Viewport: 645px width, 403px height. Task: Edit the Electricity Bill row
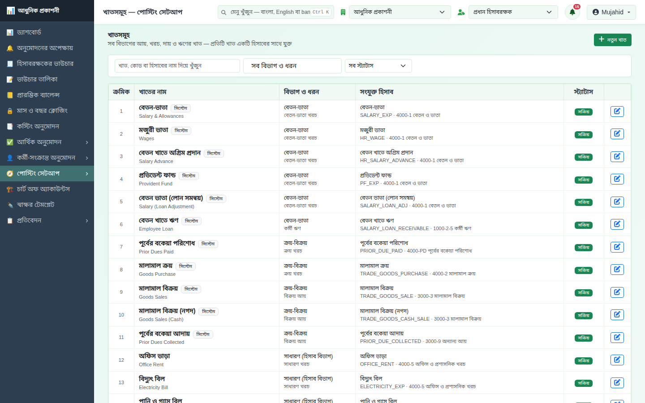pos(617,383)
